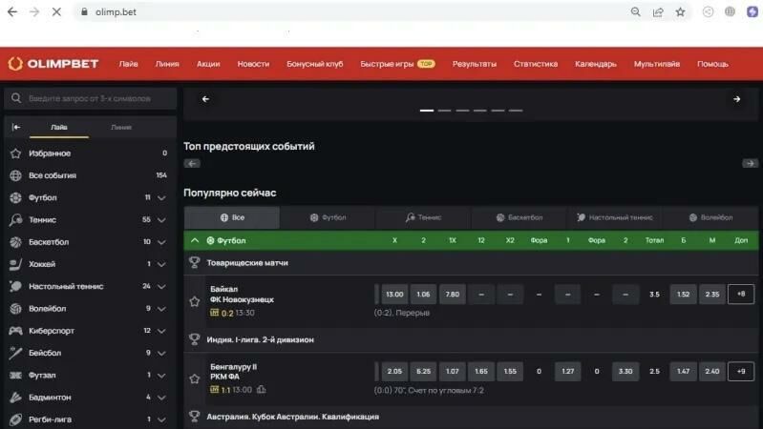763x429 pixels.
Task: Open Помощь in top menu
Action: point(712,64)
